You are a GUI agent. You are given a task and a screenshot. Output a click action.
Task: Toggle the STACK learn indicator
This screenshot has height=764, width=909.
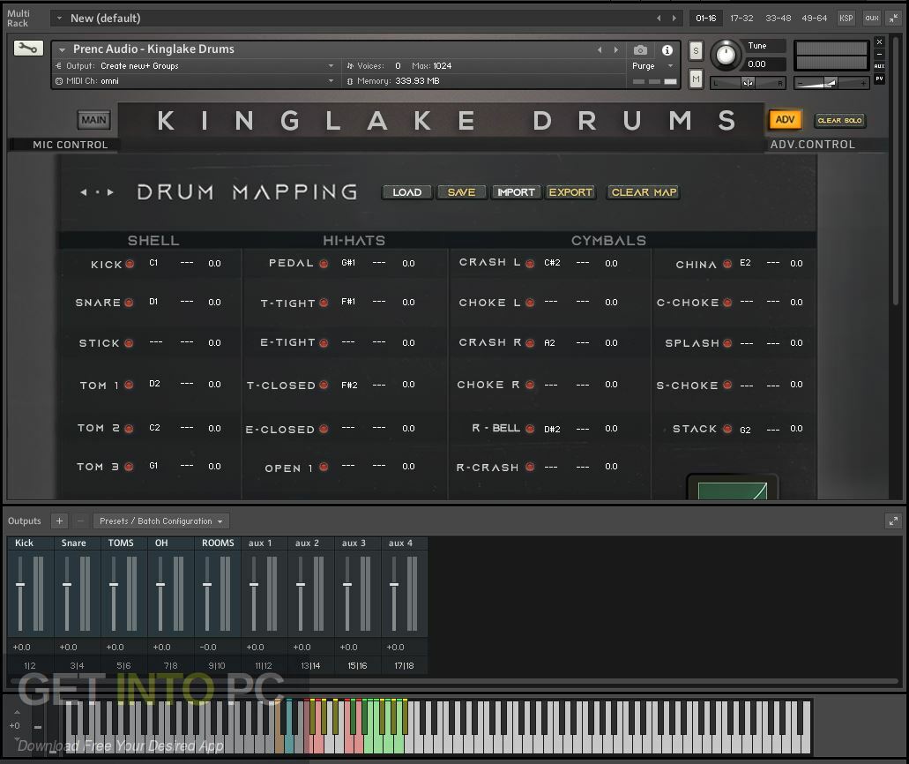[727, 429]
